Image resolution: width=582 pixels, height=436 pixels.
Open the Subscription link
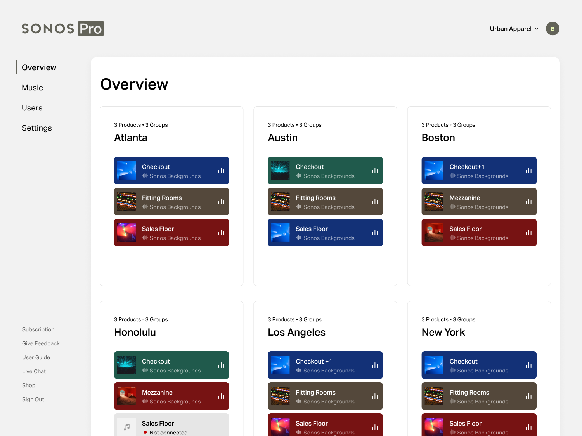(x=38, y=329)
